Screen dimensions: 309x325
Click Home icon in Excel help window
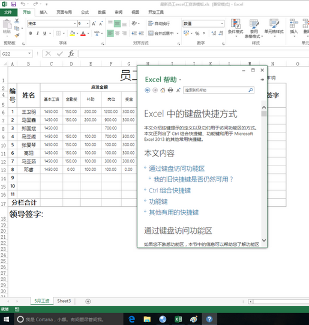(x=163, y=90)
